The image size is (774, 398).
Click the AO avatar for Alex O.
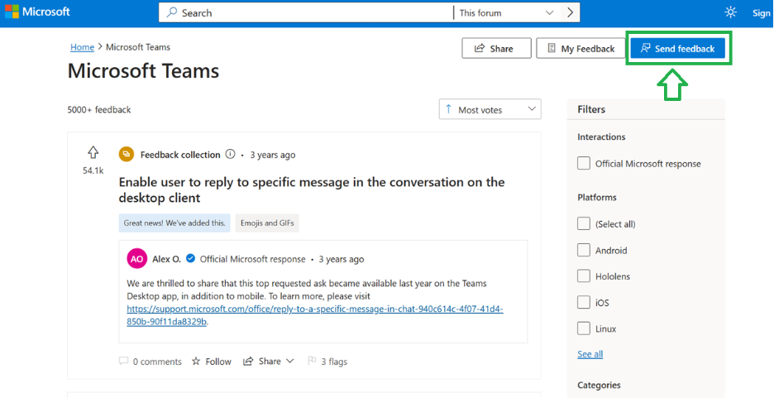pyautogui.click(x=136, y=259)
